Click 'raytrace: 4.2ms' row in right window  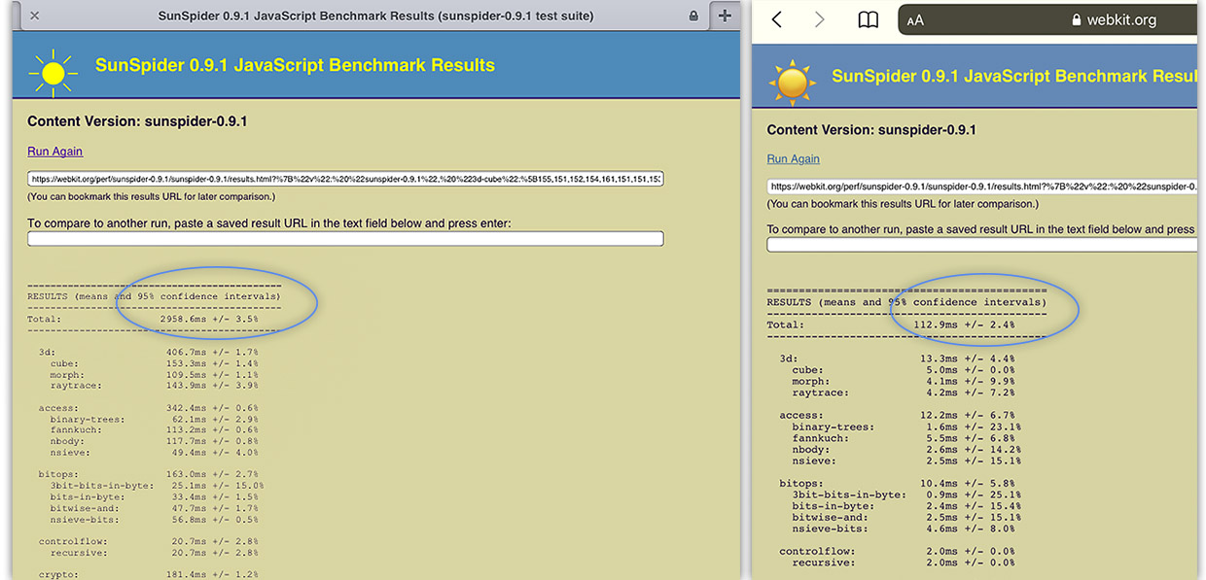coord(904,393)
